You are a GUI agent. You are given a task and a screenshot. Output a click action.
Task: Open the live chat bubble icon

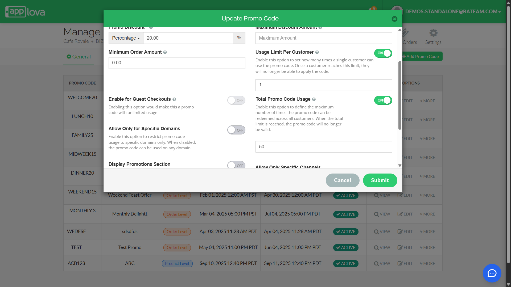coord(492,273)
